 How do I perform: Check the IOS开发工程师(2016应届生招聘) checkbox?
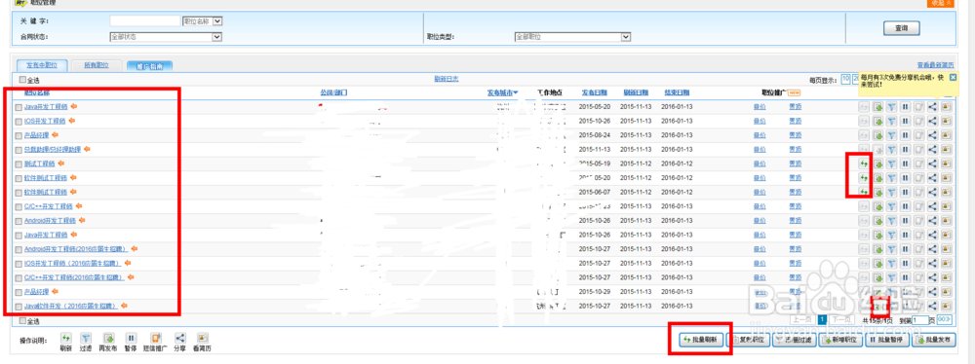[x=19, y=264]
